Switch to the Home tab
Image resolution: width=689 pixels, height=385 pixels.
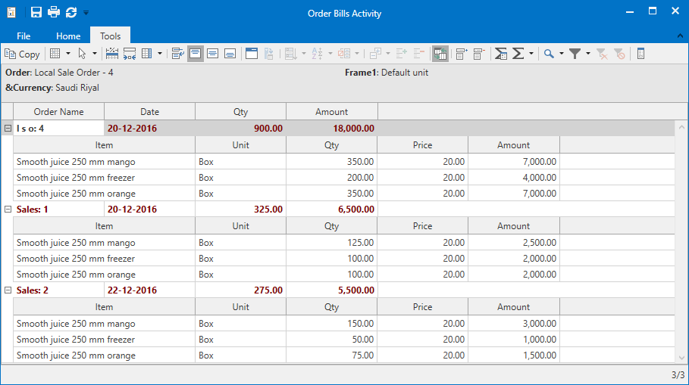pos(68,36)
